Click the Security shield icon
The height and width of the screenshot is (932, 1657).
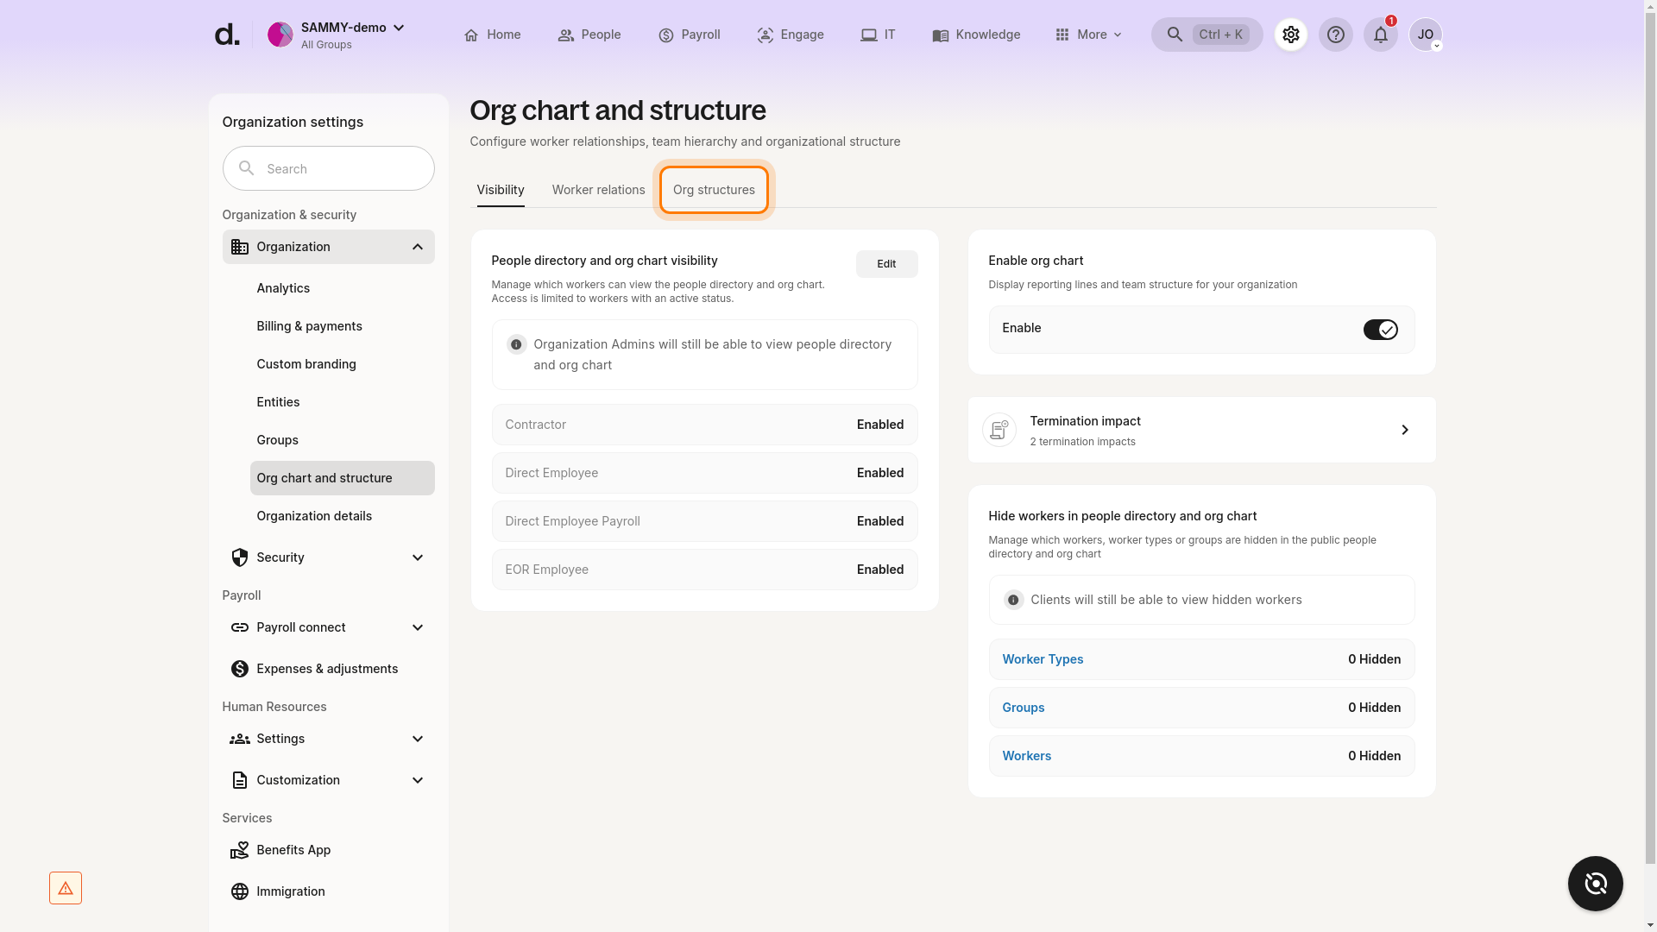click(240, 557)
